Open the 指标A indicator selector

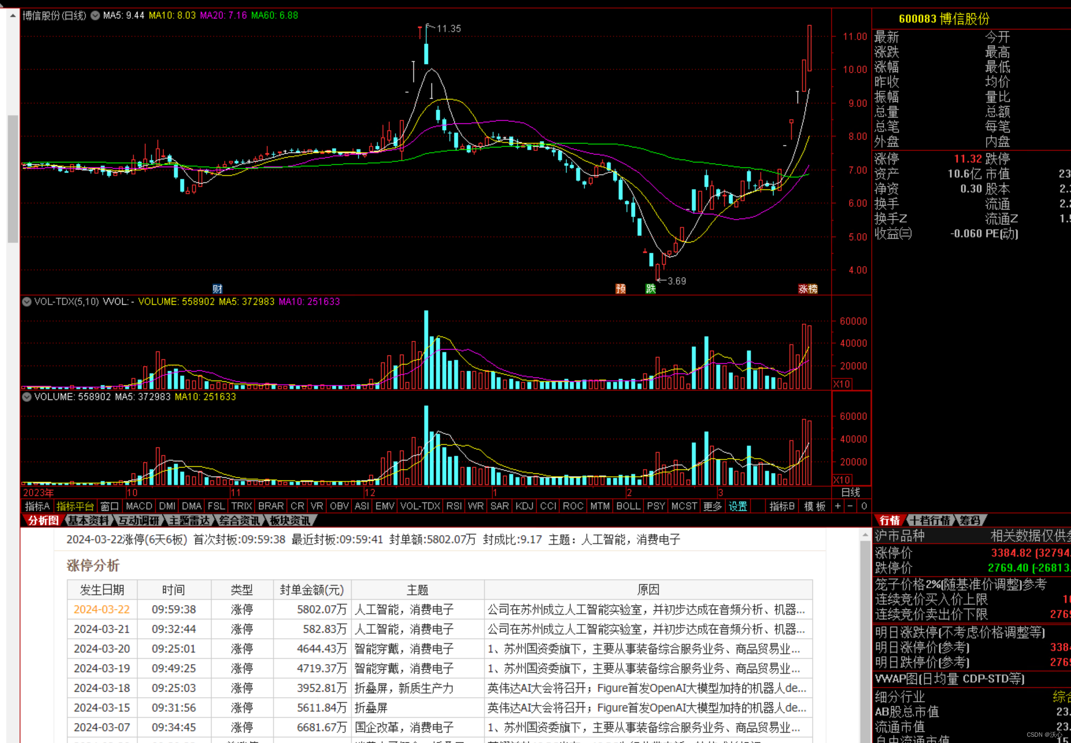[37, 506]
